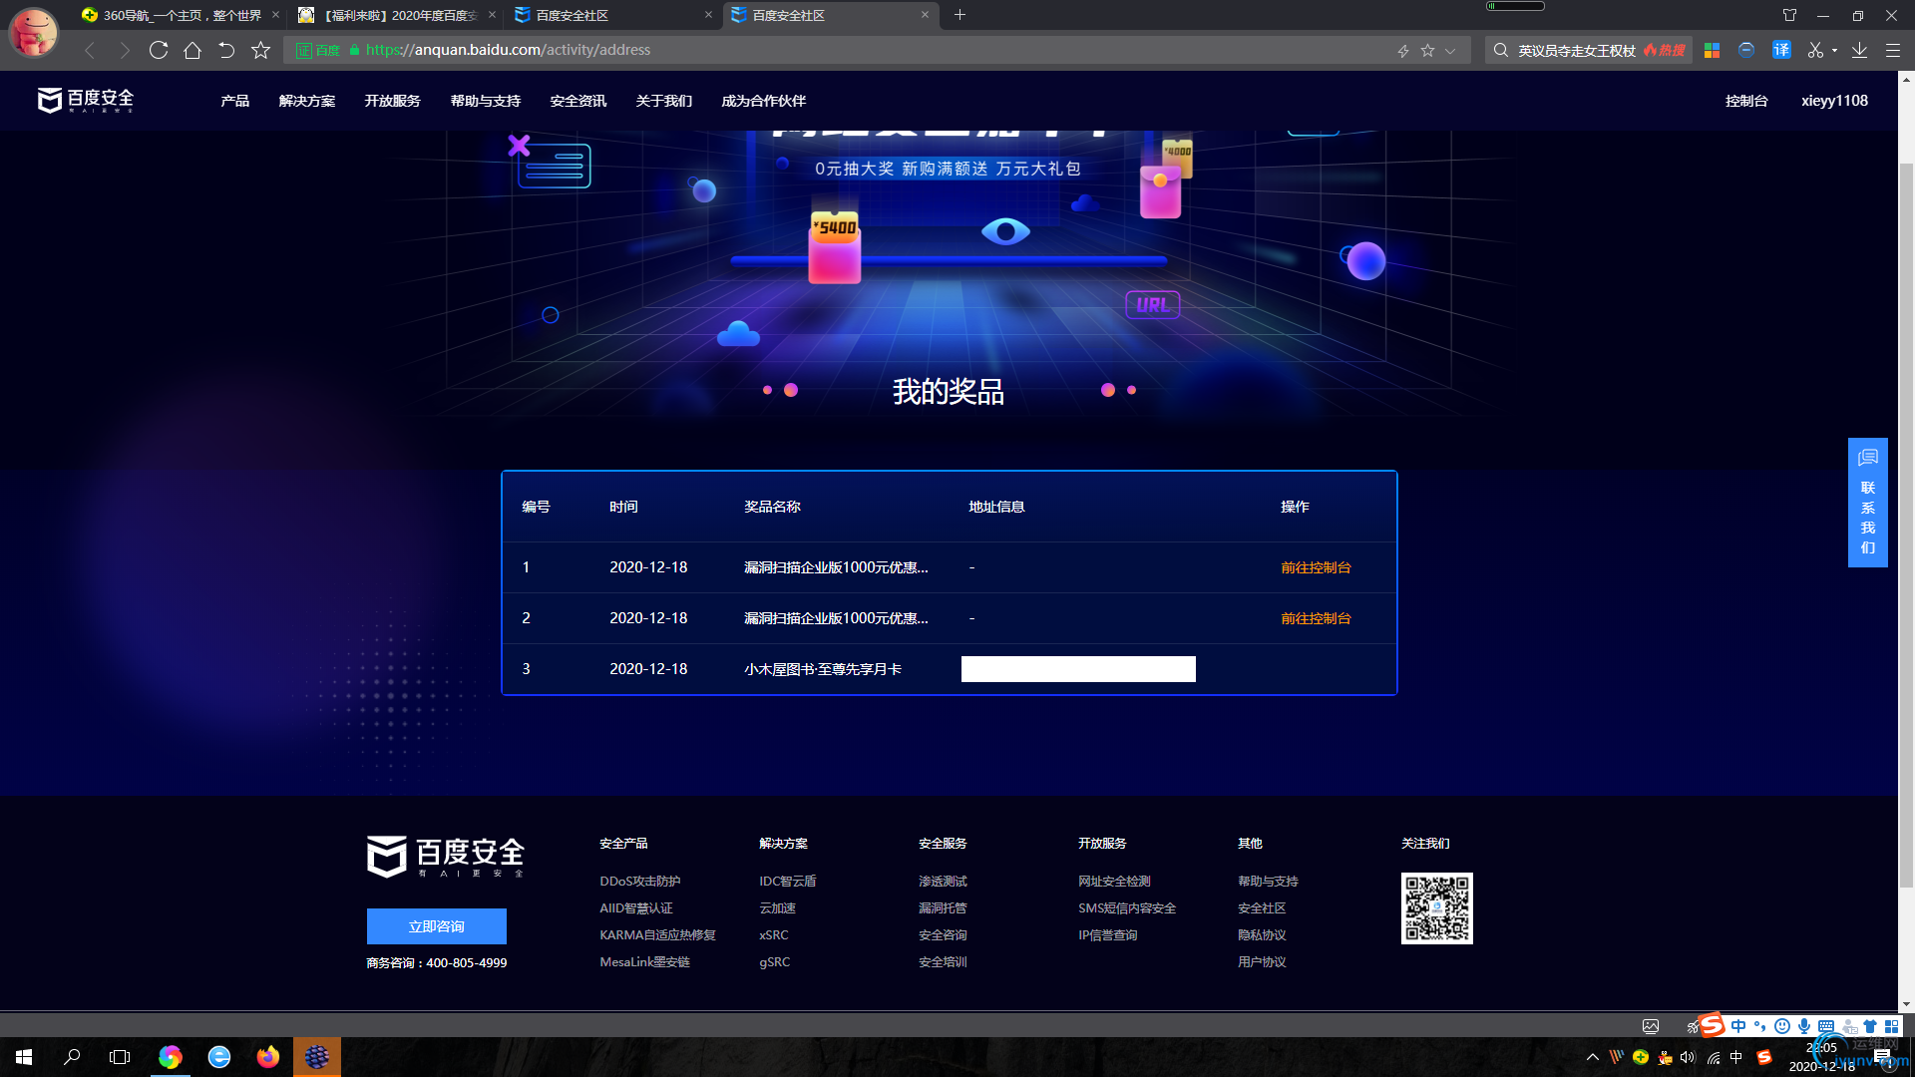This screenshot has height=1077, width=1915.
Task: Open the 开放服务 menu
Action: [x=392, y=101]
